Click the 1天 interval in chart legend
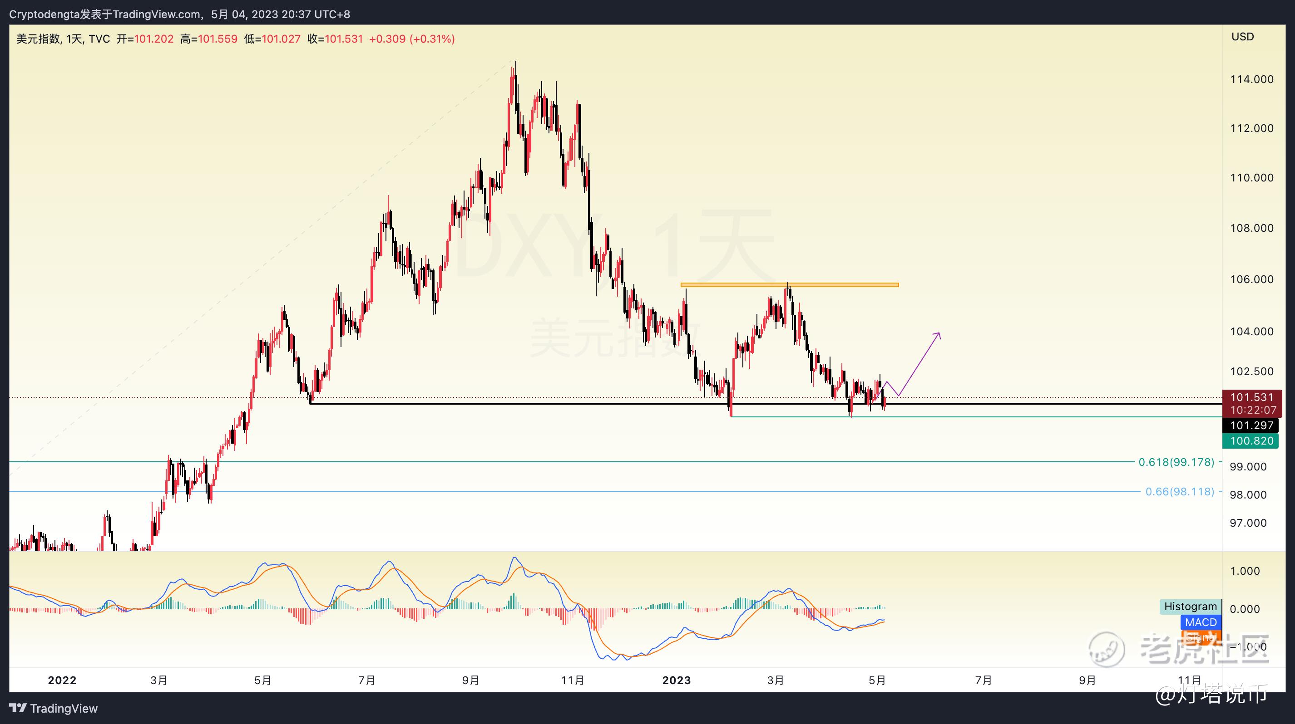This screenshot has width=1295, height=724. [x=74, y=39]
